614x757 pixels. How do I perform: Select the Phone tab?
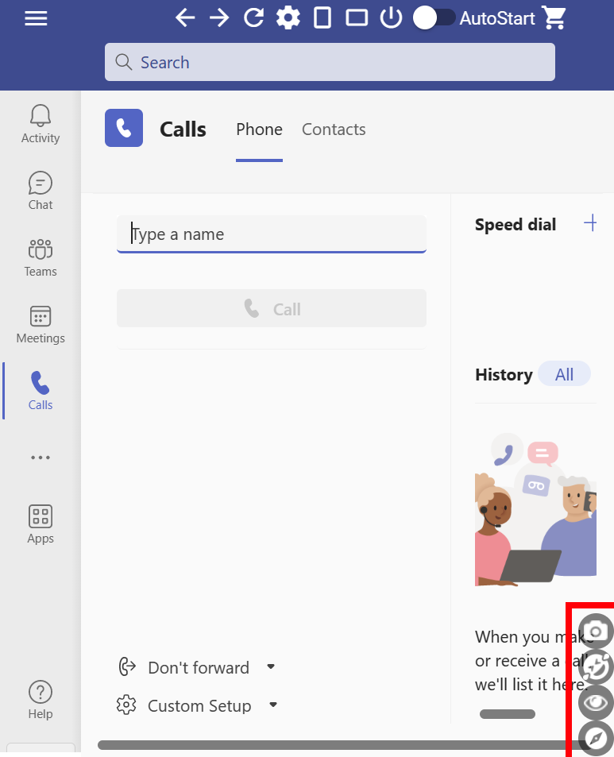[259, 129]
